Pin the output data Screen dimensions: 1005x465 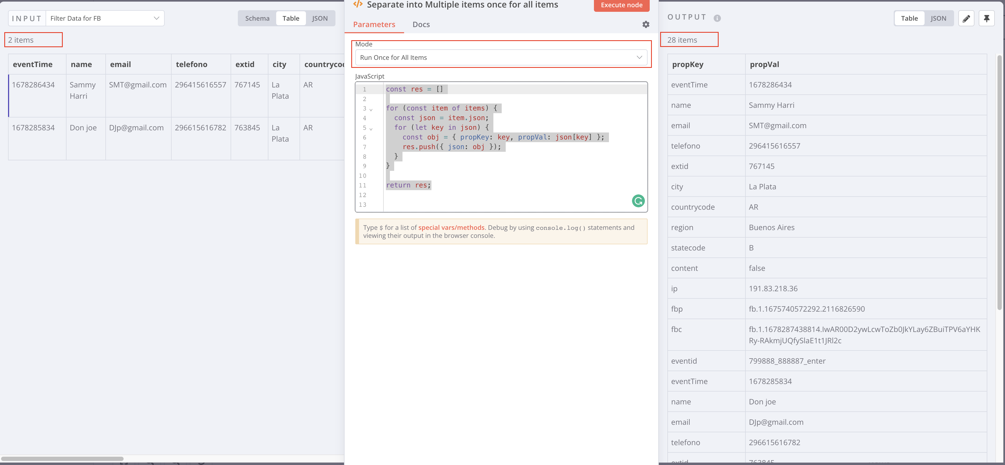click(x=986, y=18)
